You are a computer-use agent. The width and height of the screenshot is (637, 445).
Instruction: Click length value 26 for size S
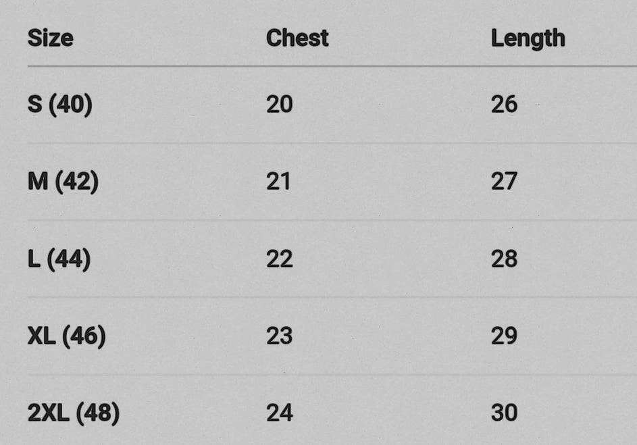(x=504, y=105)
